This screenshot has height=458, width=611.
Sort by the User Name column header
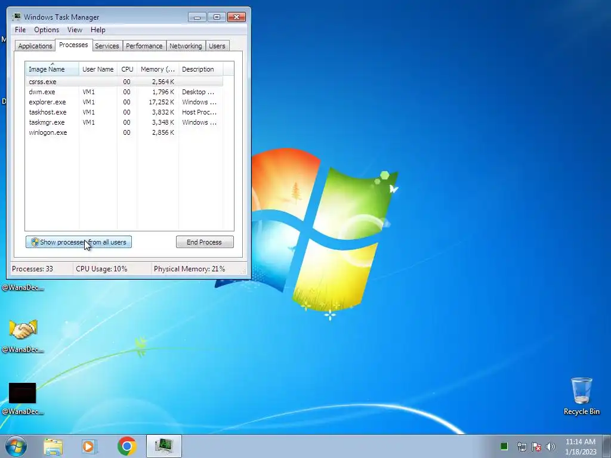coord(98,69)
